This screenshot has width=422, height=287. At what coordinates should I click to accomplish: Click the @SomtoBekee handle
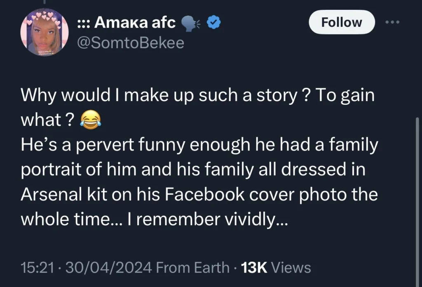click(131, 42)
